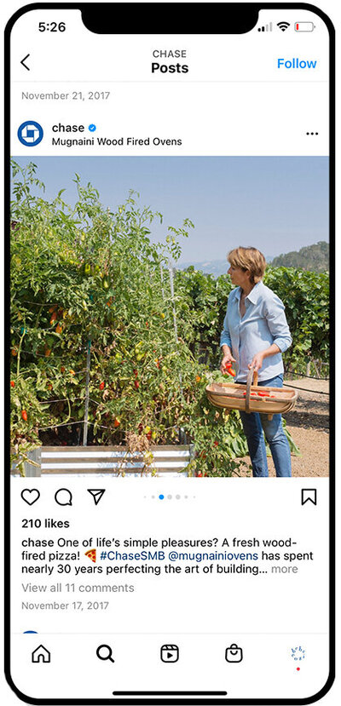Open Shop bag icon
The image size is (341, 706).
(x=234, y=654)
